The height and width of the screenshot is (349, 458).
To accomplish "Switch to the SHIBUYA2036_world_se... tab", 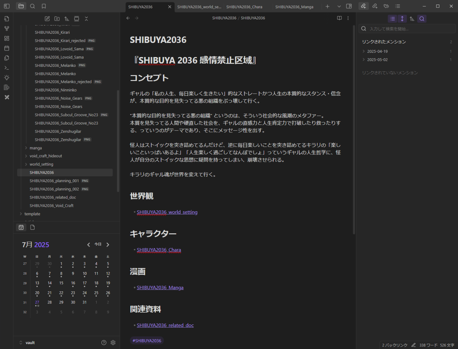I will point(199,7).
